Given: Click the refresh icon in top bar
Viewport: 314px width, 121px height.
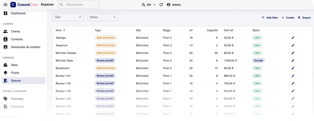Looking at the screenshot, I should pos(161,5).
